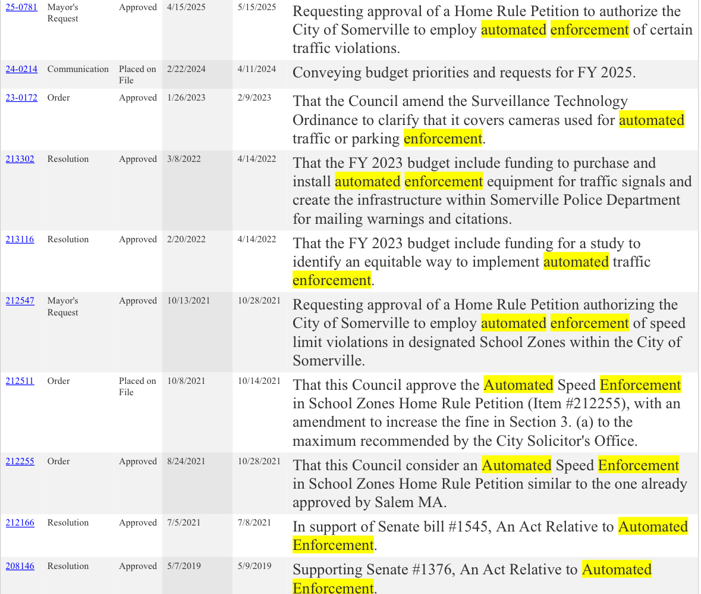Open file 24-0214 budget priorities item
Screen dimensions: 701x594
pos(21,69)
